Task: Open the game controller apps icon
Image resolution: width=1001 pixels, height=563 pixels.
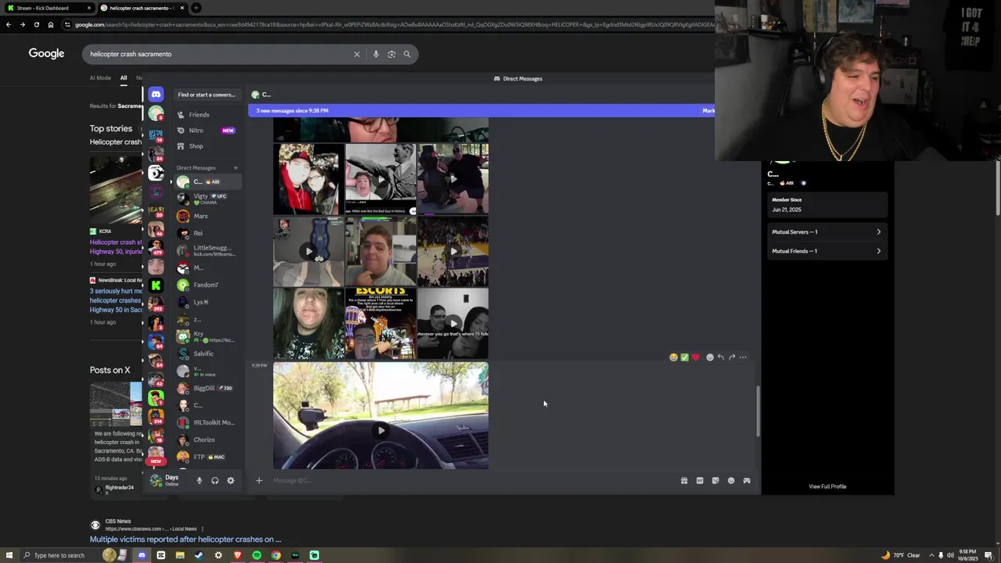Action: (x=747, y=481)
